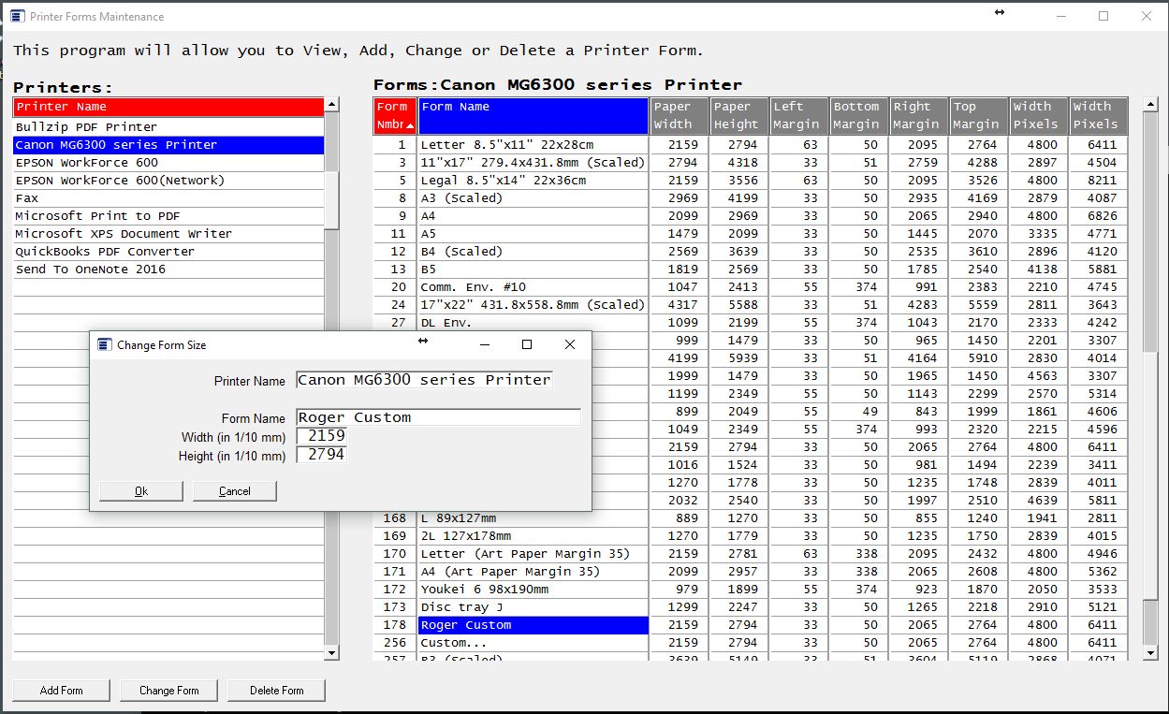Click the Width (in 1/10 mm) field

coord(321,436)
